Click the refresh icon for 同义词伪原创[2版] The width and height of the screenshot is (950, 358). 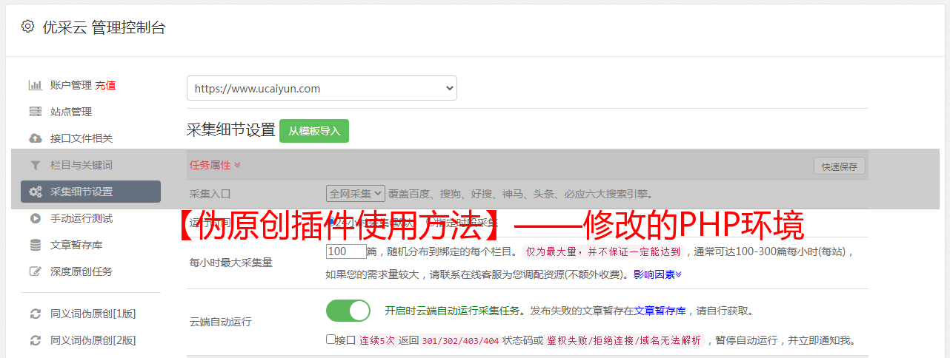[x=35, y=340]
